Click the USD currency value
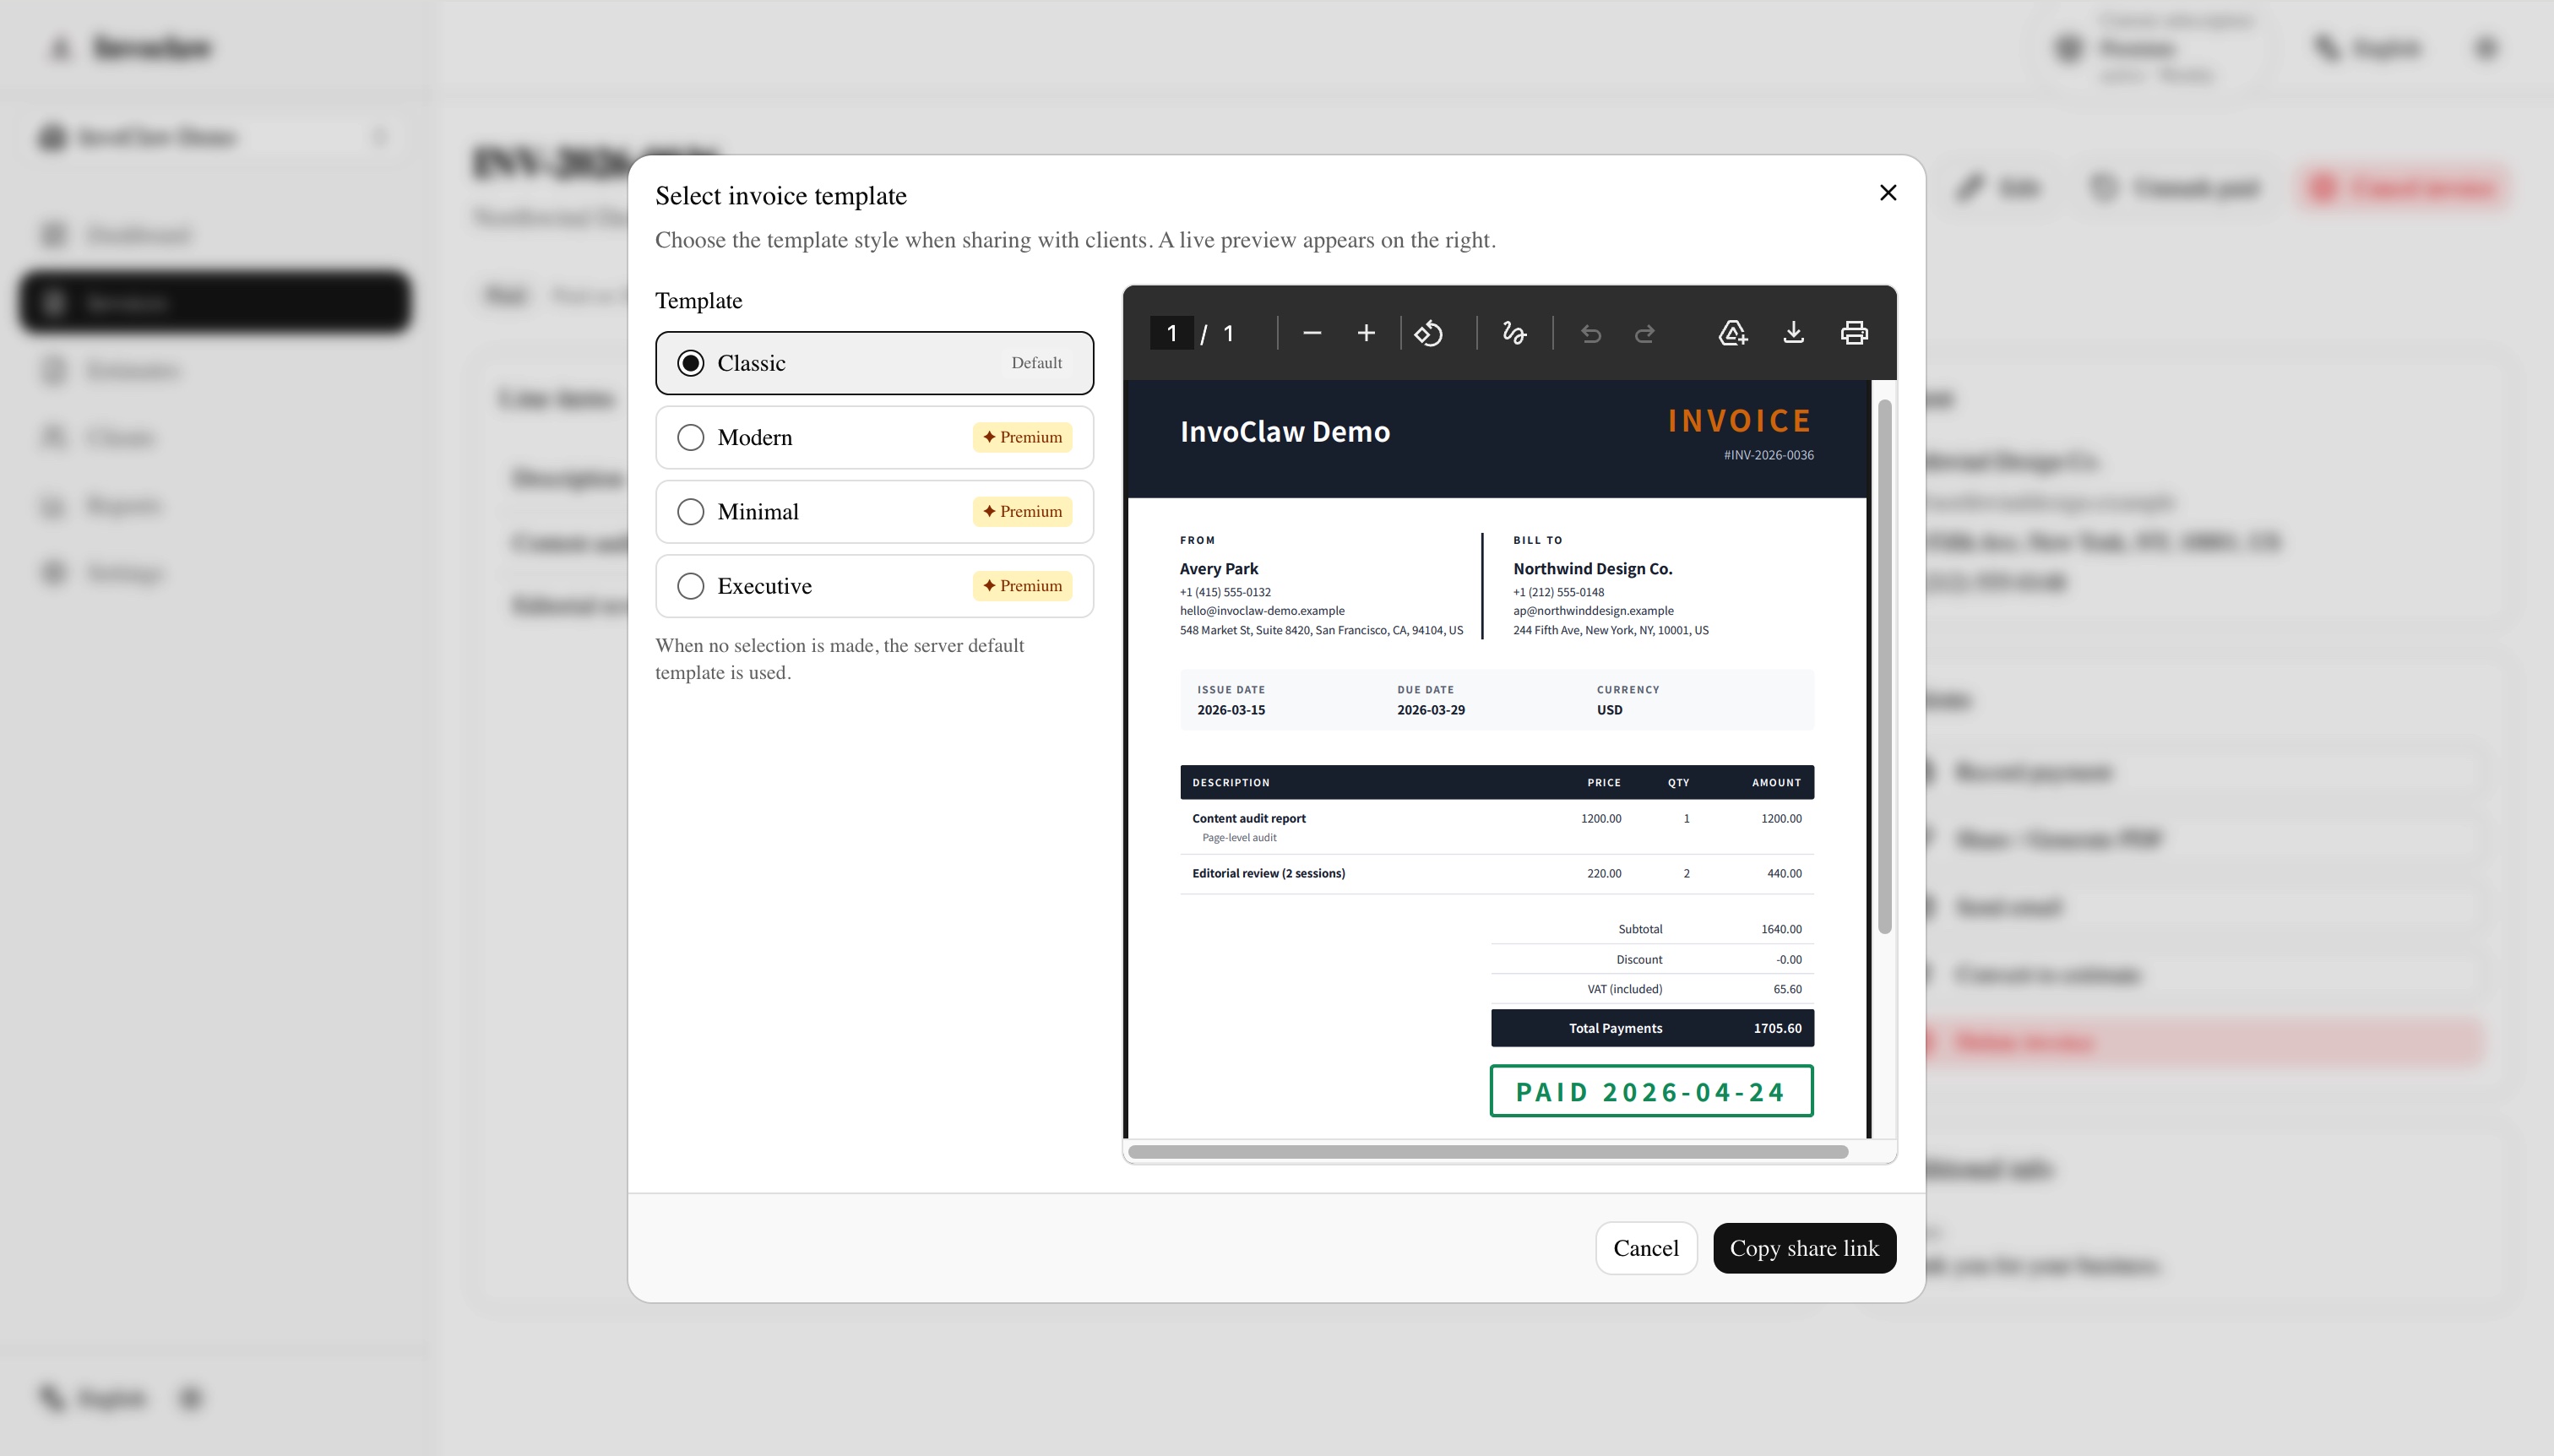This screenshot has width=2554, height=1456. [x=1609, y=710]
